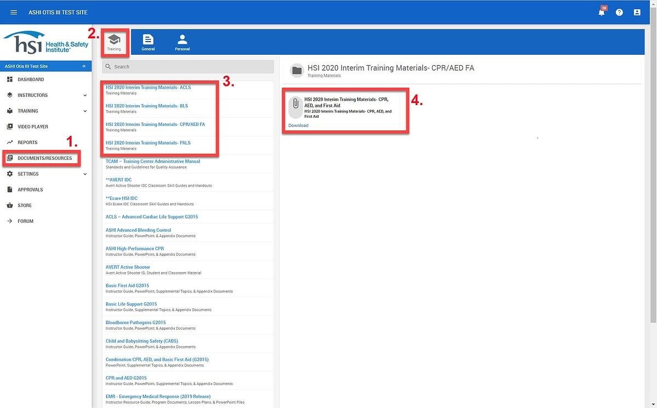657x408 pixels.
Task: Click the Instructors icon in the sidebar
Action: (x=10, y=95)
